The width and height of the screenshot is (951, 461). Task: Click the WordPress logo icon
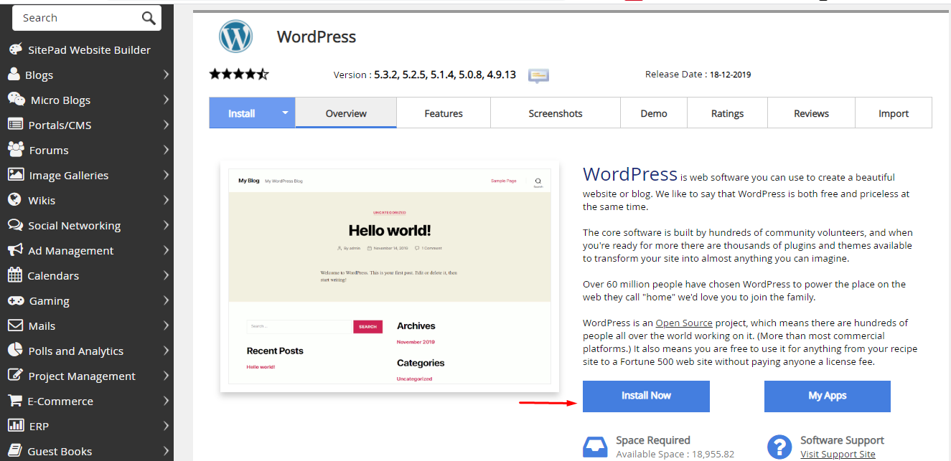click(x=236, y=37)
